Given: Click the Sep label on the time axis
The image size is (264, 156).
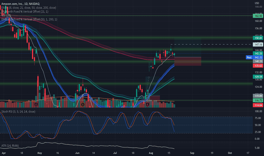Looking at the screenshot, I should click(x=192, y=153).
